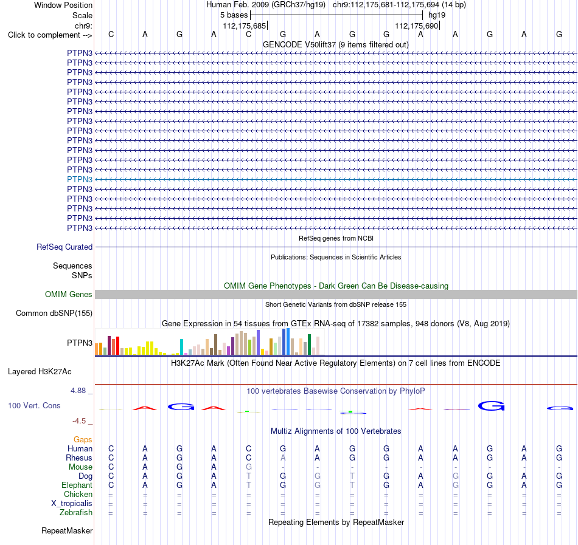Click the 'hg19' label beside scale bar
This screenshot has width=578, height=545.
(x=437, y=15)
